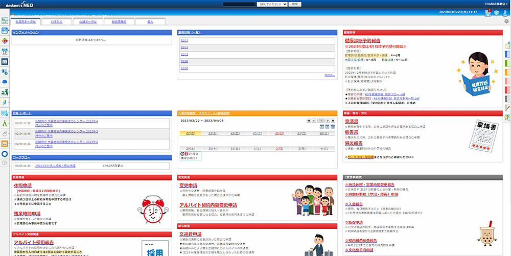Open 変更申請 link
The width and height of the screenshot is (511, 256).
point(189,185)
